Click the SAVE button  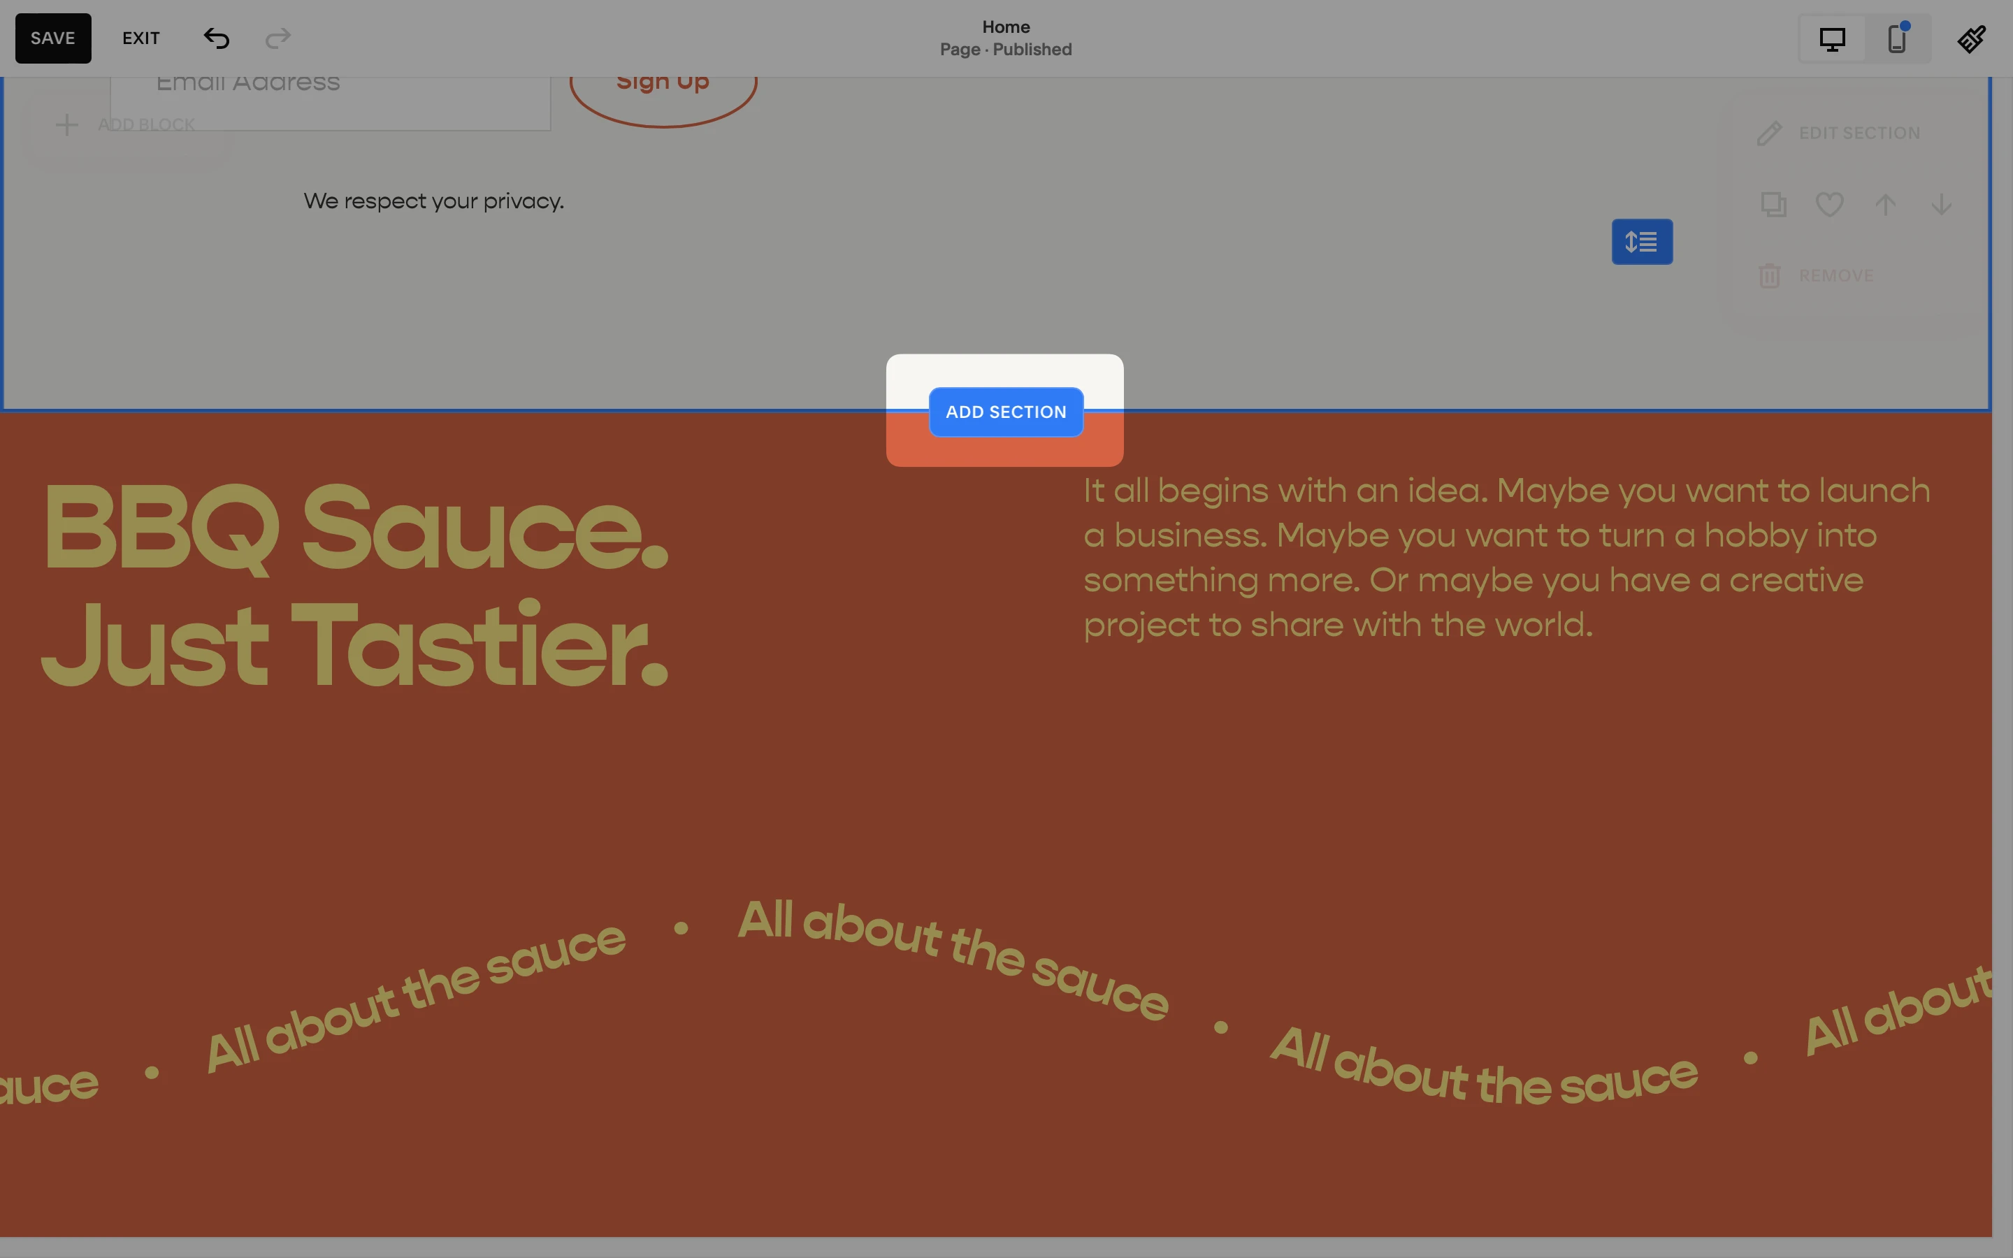53,38
